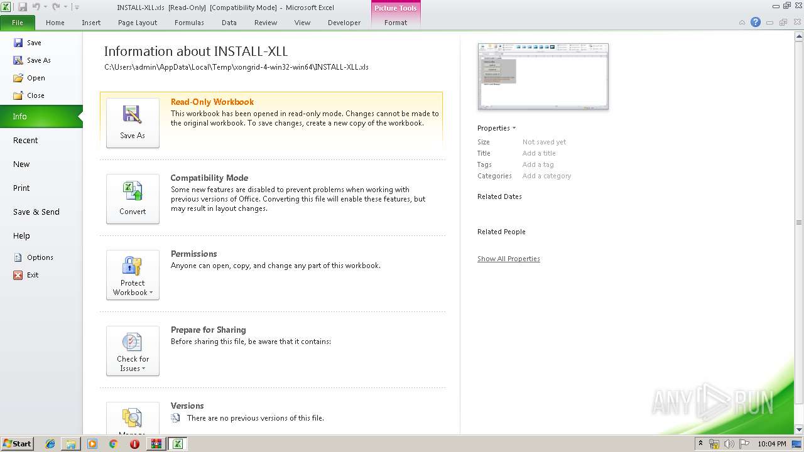Switch to the Insert ribbon tab
Screen dimensions: 804x452
click(91, 23)
